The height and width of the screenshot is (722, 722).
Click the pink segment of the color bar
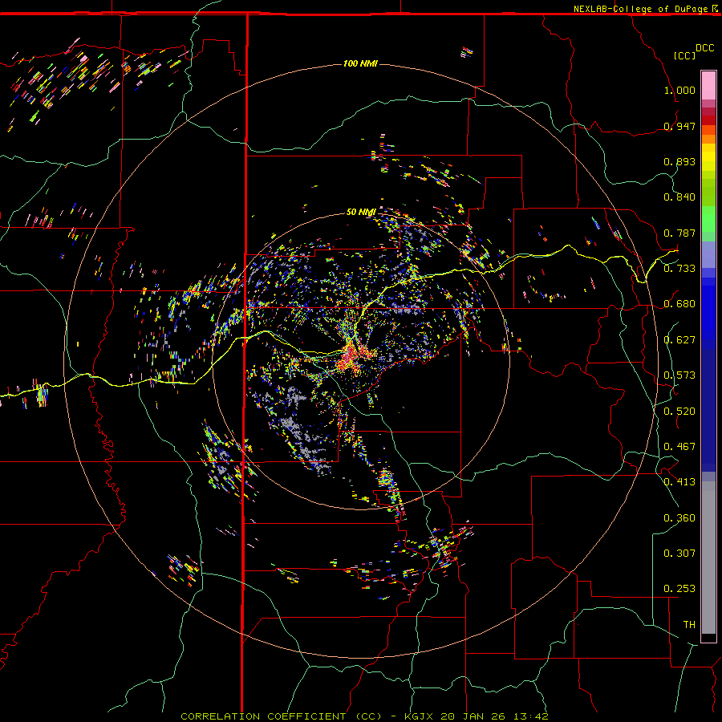pos(708,85)
